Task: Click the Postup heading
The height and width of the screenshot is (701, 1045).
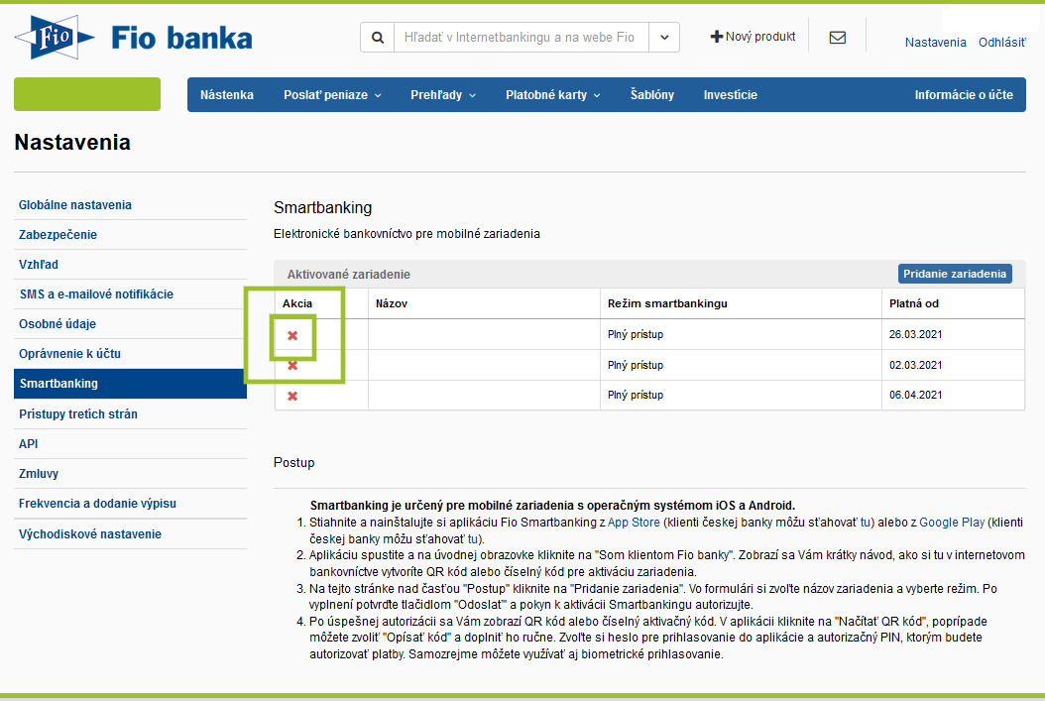Action: coord(293,462)
